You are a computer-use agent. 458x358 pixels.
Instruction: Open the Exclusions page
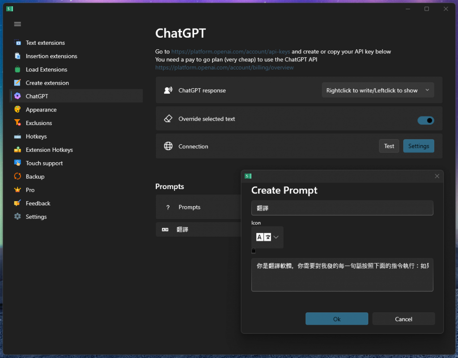tap(39, 123)
